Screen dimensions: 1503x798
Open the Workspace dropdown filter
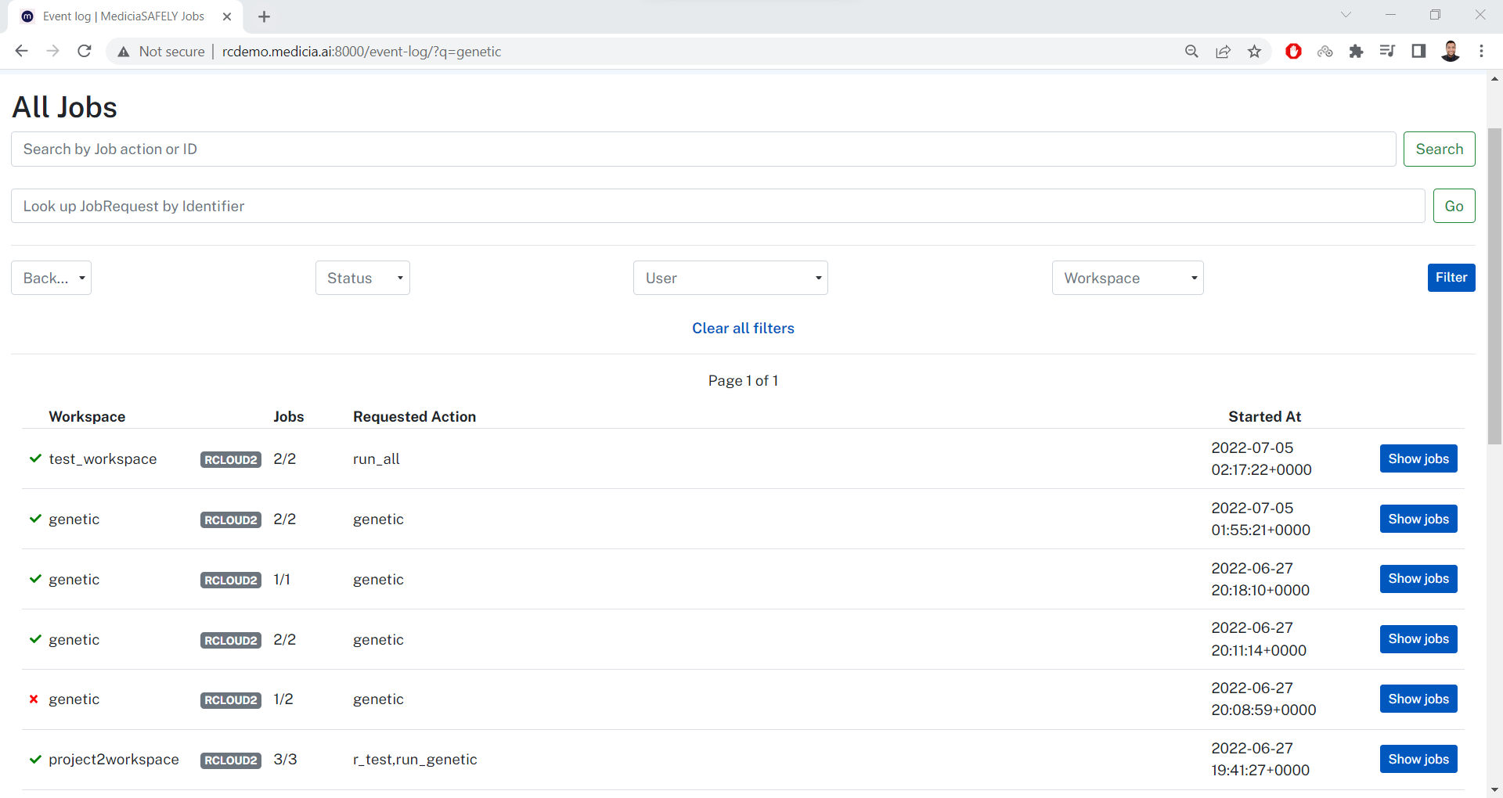[x=1127, y=278]
